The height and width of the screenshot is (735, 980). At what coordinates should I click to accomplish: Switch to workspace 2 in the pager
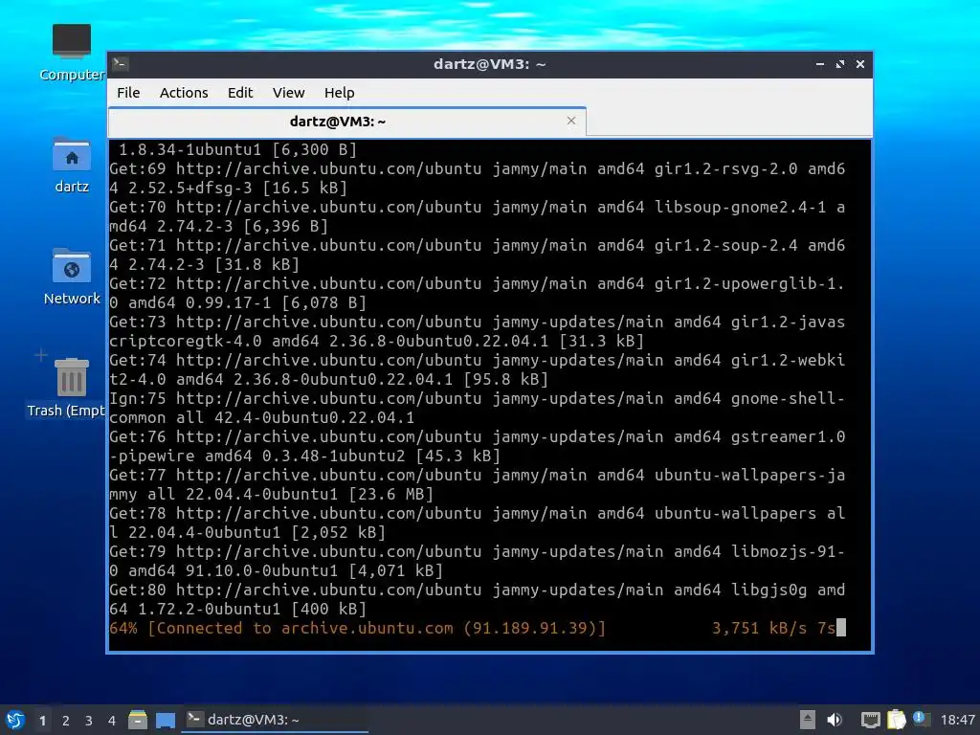(x=66, y=721)
